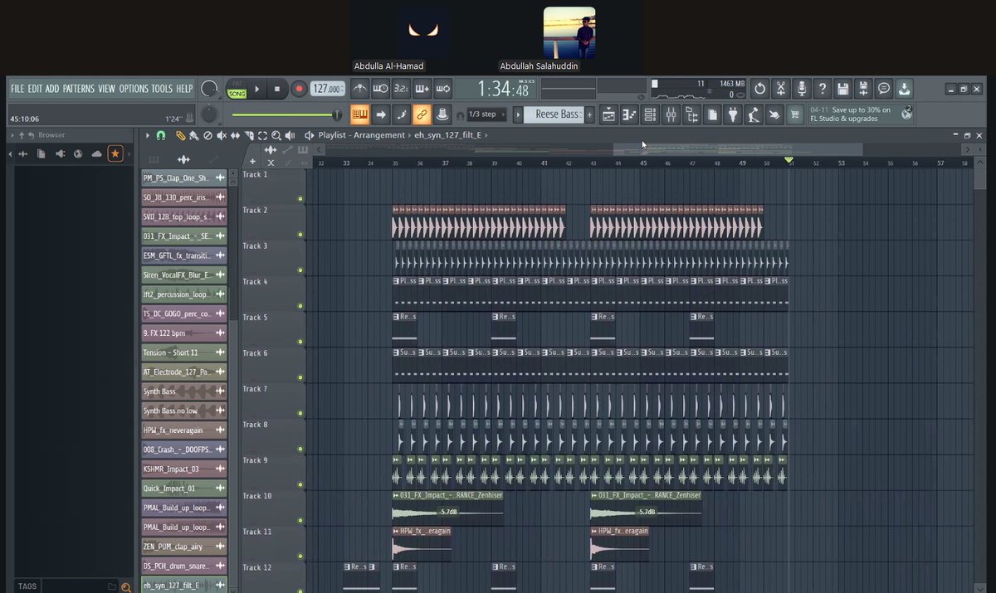The width and height of the screenshot is (996, 593).
Task: Select the playlist Paint brush tool
Action: point(193,135)
